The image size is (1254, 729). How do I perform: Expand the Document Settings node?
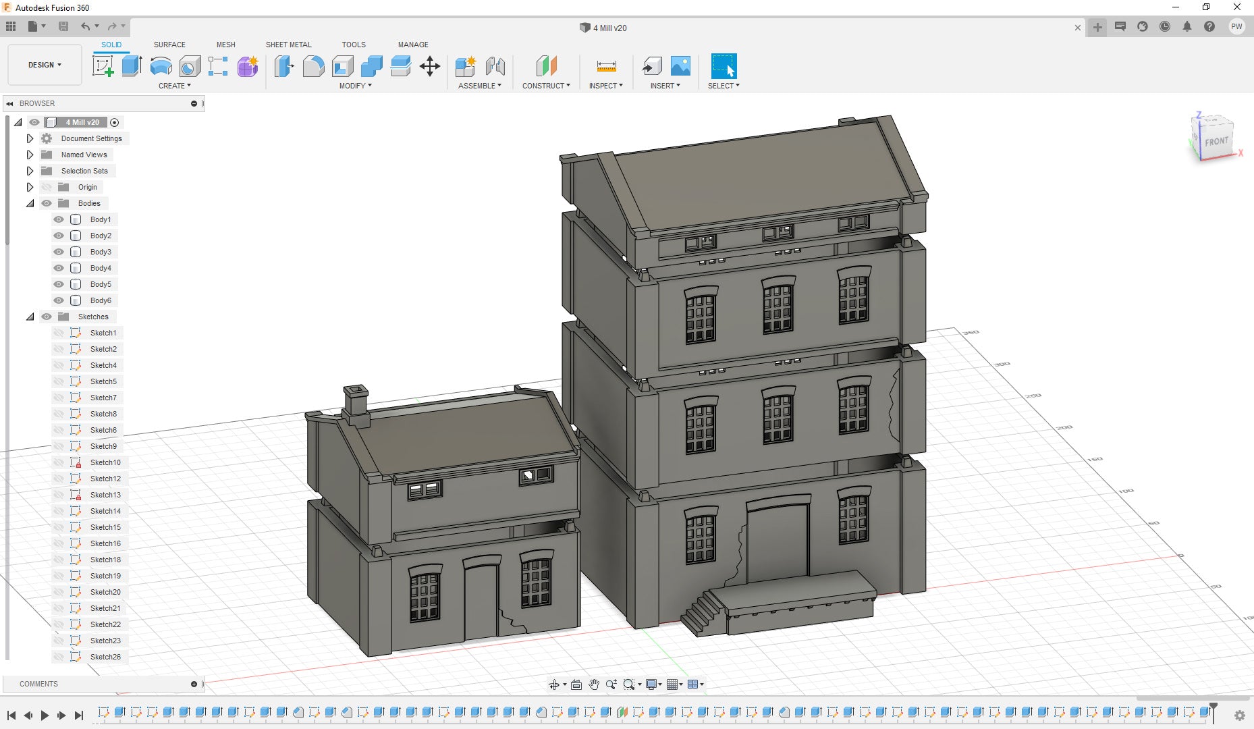click(x=30, y=138)
